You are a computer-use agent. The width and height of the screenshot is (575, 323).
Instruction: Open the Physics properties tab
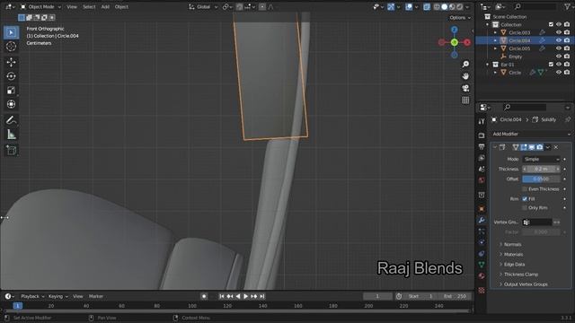482,242
